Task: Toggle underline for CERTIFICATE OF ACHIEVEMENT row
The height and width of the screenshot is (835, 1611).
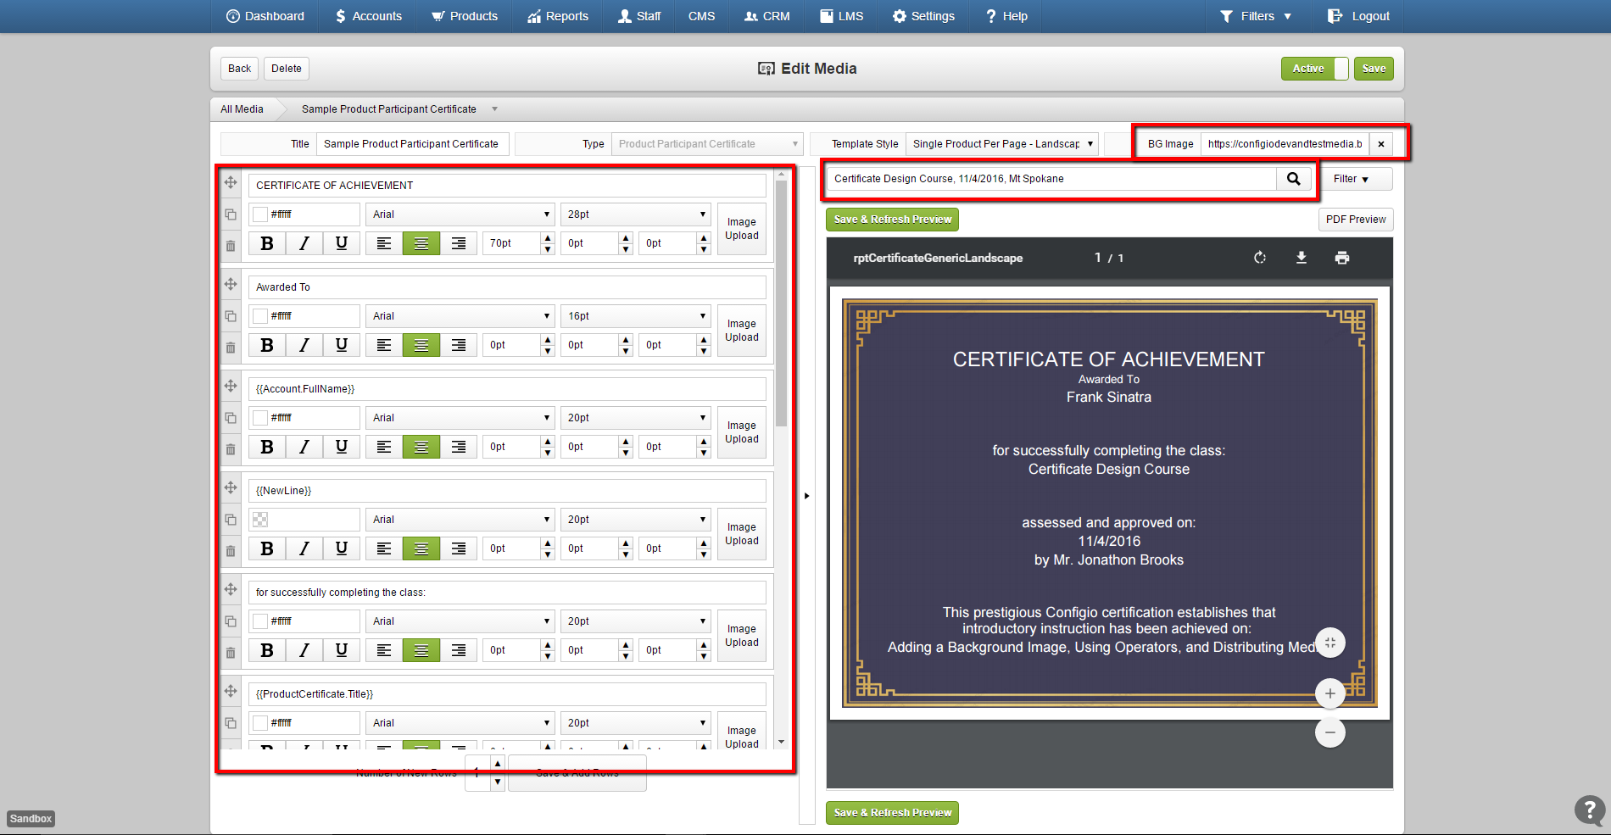Action: tap(342, 243)
